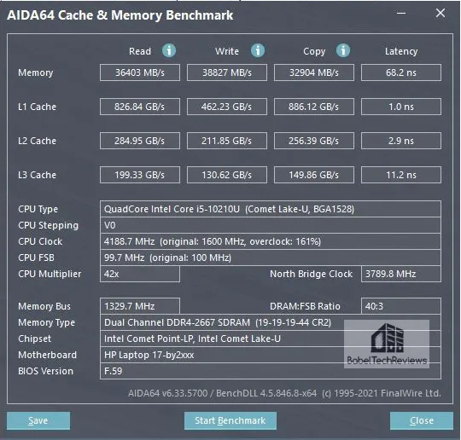Select Memory Read value 36403 MB/s
Screen dimensions: 461x440
coord(140,72)
